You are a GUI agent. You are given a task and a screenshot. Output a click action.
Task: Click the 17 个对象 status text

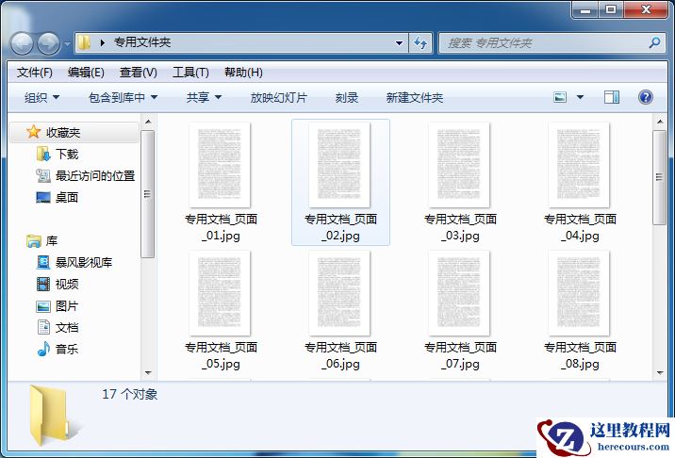point(129,394)
